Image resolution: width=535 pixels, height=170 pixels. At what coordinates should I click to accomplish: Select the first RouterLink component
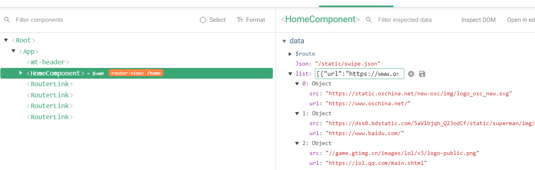pyautogui.click(x=50, y=84)
